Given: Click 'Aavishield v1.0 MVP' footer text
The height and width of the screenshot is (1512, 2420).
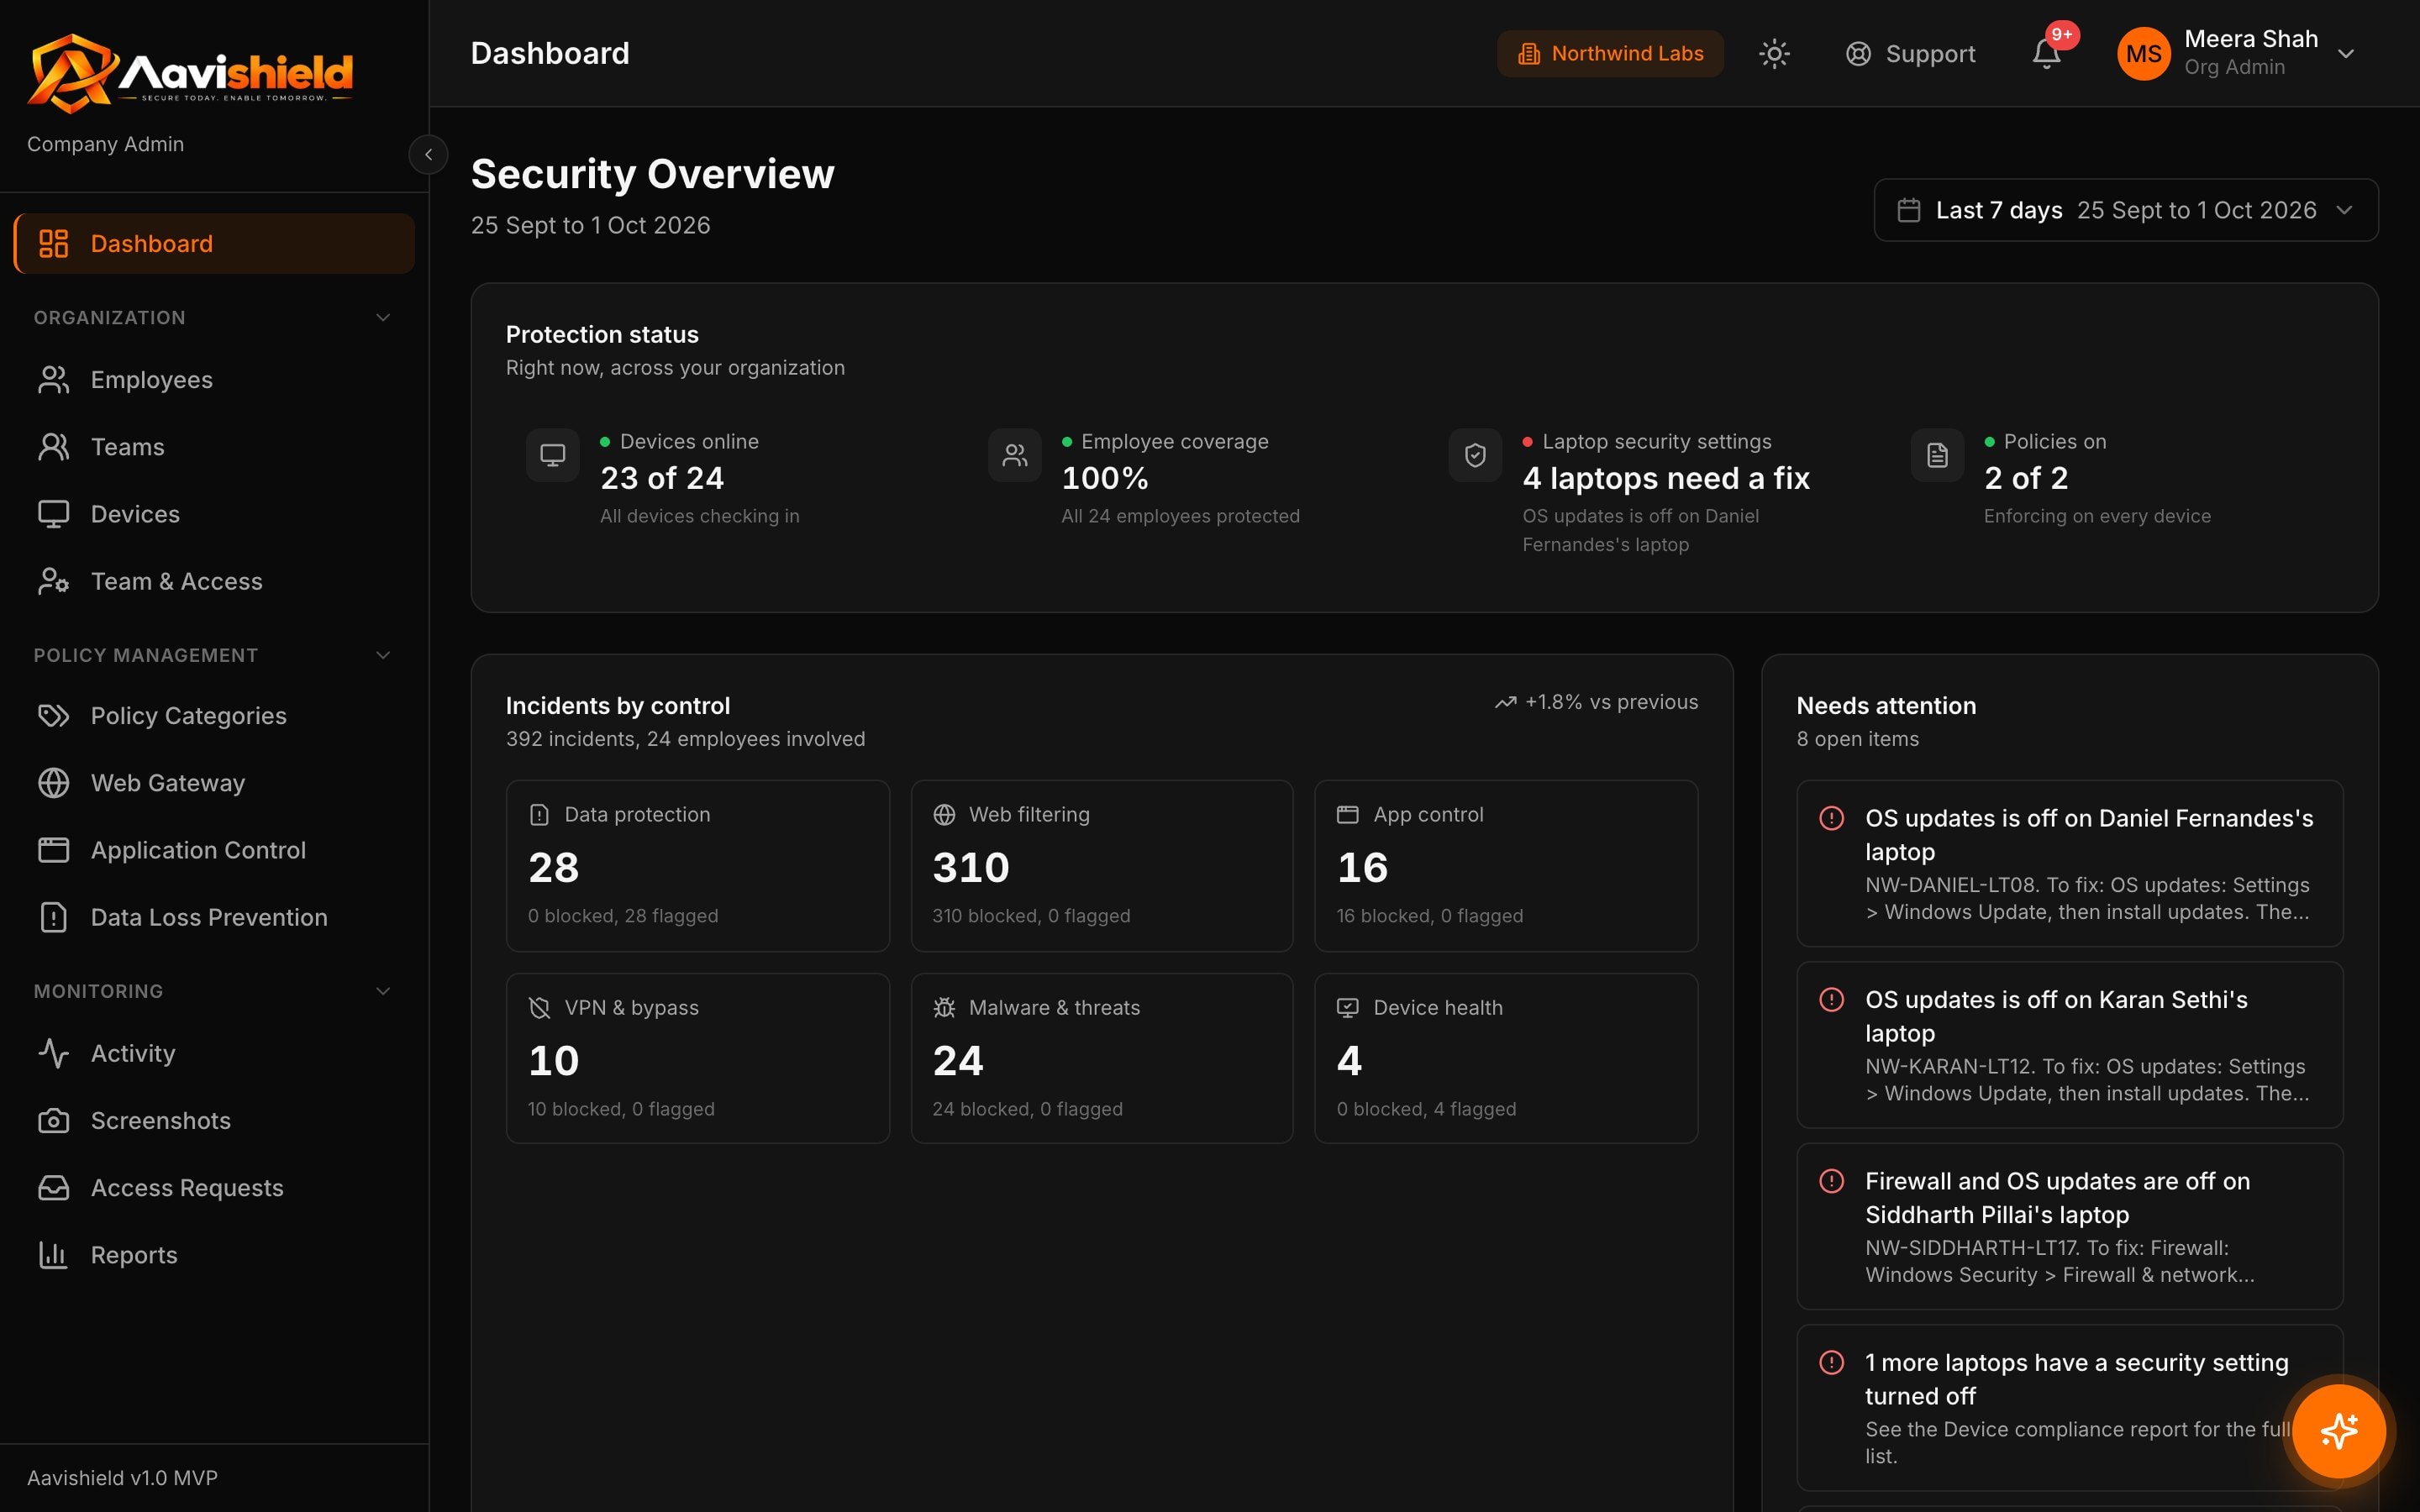Looking at the screenshot, I should pyautogui.click(x=122, y=1478).
